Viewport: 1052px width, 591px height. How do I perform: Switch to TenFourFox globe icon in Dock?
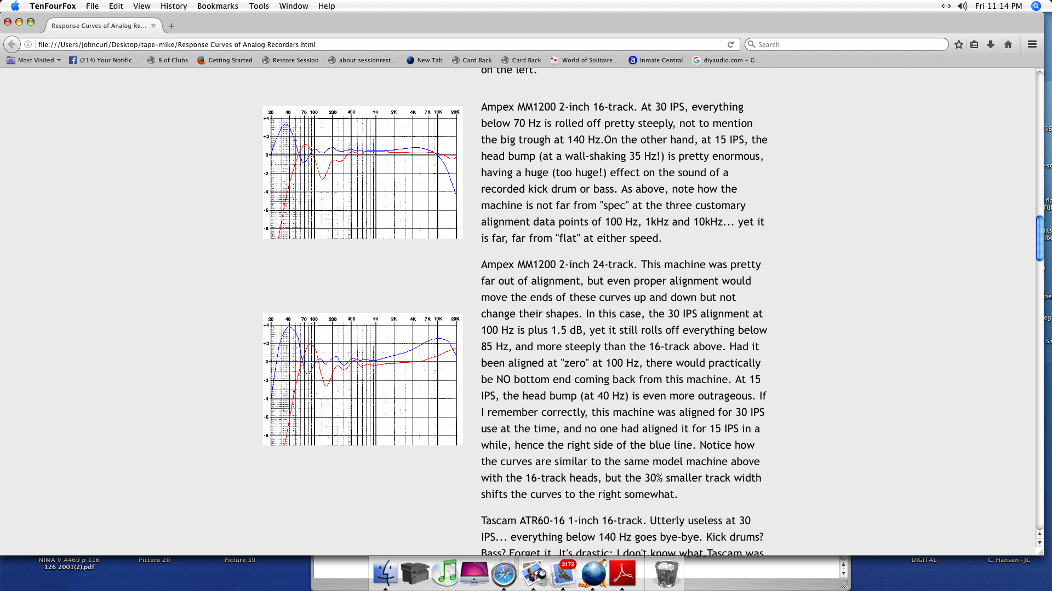[x=593, y=573]
